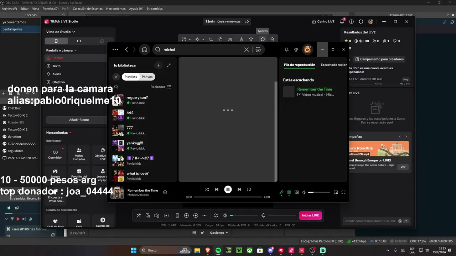Open the '777' playlist
Screen dimensions: 456x256
142,130
